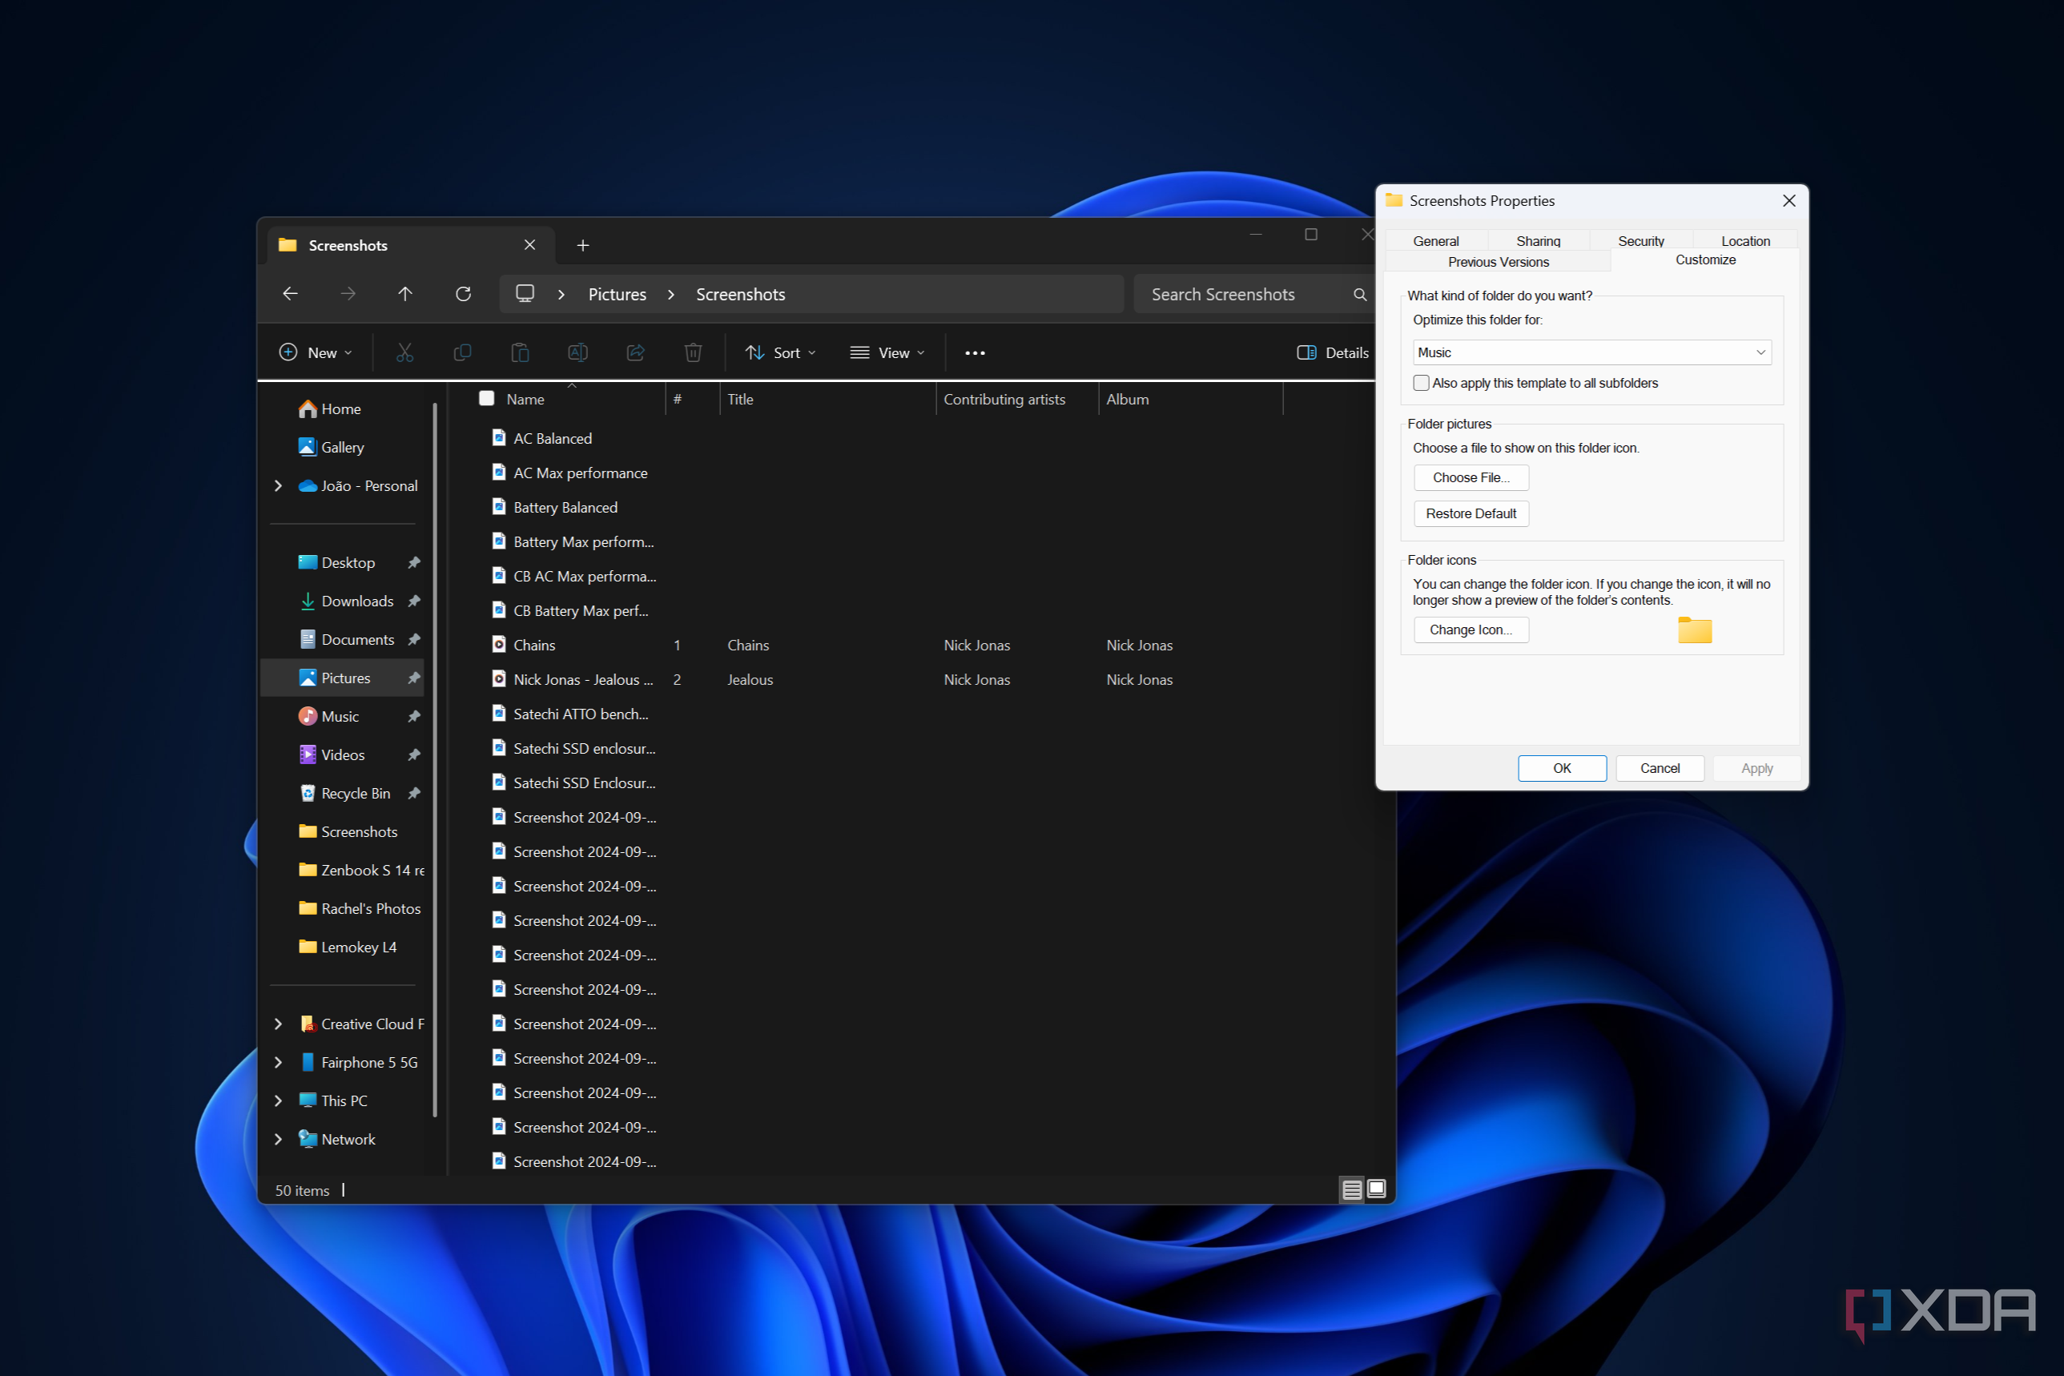Screen dimensions: 2064x1376
Task: Click the This PC monitor icon in address bar
Action: click(x=525, y=294)
